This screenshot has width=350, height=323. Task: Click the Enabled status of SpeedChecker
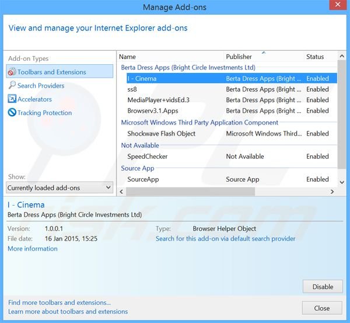pos(317,157)
